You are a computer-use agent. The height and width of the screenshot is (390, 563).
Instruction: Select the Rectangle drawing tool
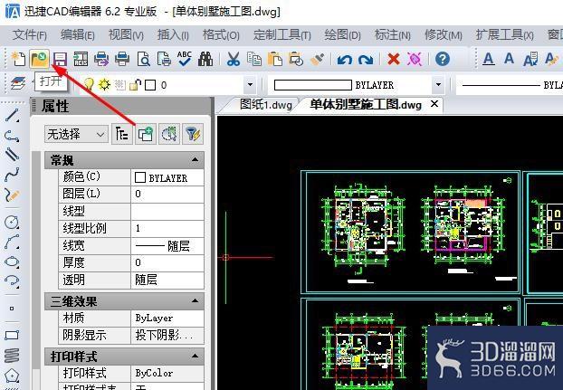click(x=12, y=335)
